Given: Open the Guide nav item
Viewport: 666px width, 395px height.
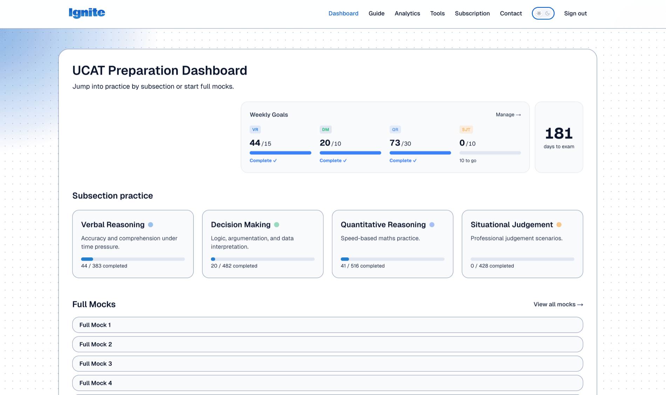Looking at the screenshot, I should pos(376,13).
